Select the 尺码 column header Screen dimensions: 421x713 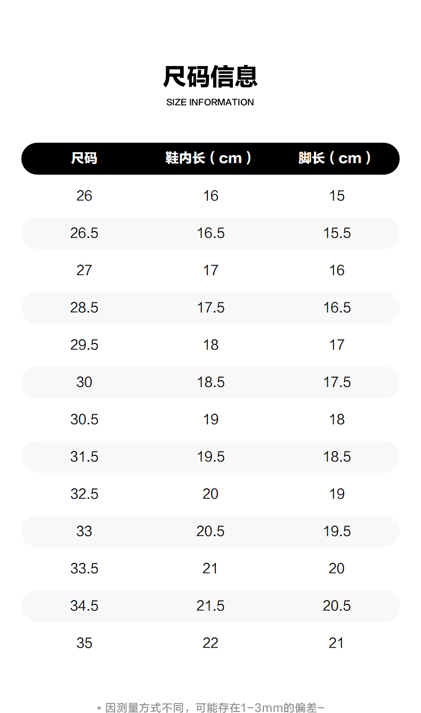tap(84, 158)
